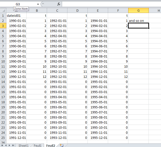
Task: Select the highlighted column G header
Action: [x=138, y=10]
